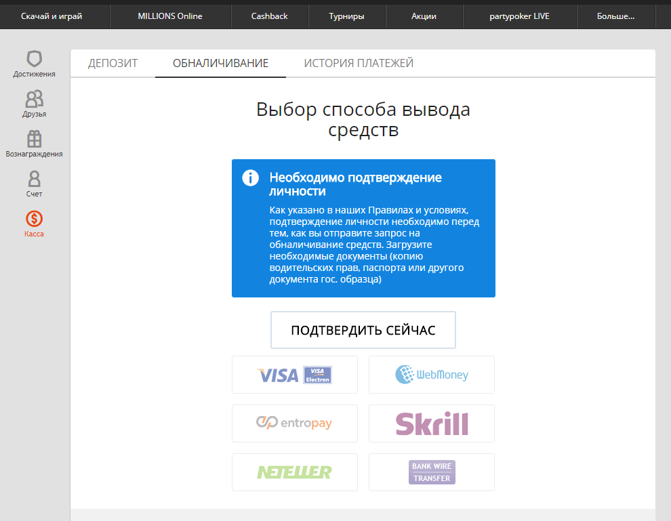Expand the Больше... menu
This screenshot has height=521, width=671.
click(615, 16)
